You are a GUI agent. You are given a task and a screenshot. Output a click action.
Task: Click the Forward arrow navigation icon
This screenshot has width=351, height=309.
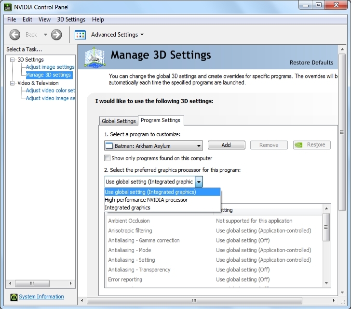click(x=56, y=35)
